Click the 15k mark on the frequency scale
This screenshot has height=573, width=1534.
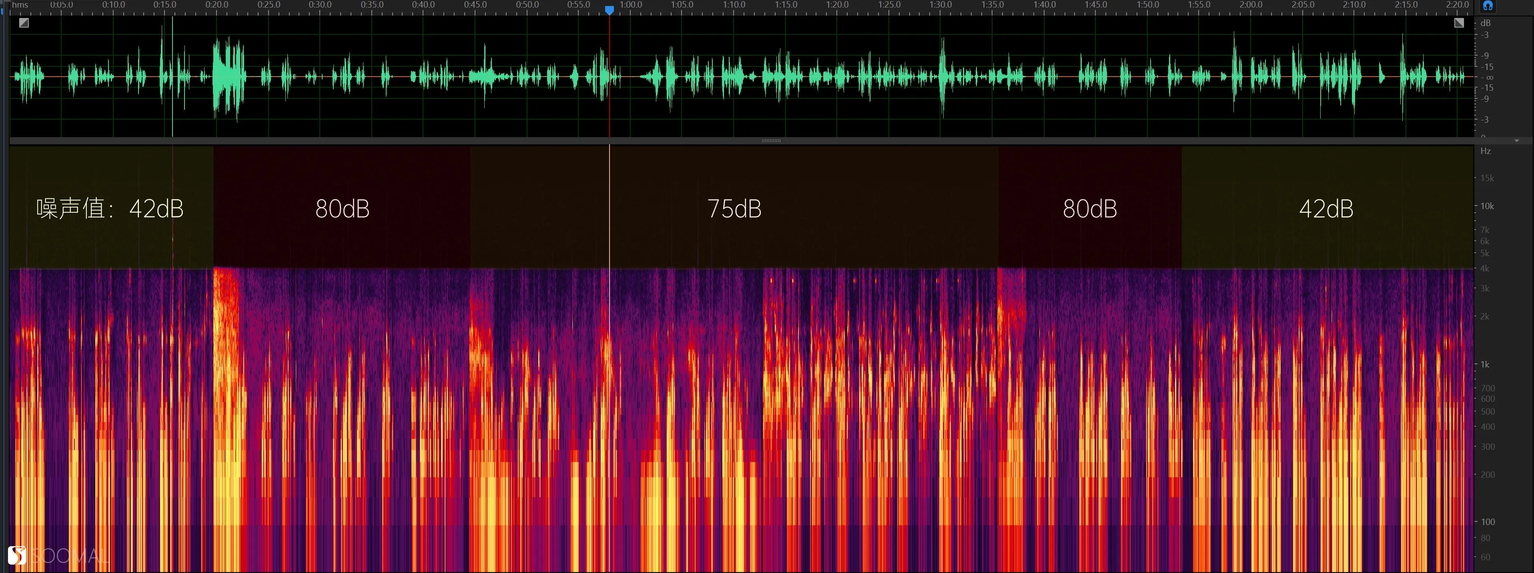click(1487, 178)
